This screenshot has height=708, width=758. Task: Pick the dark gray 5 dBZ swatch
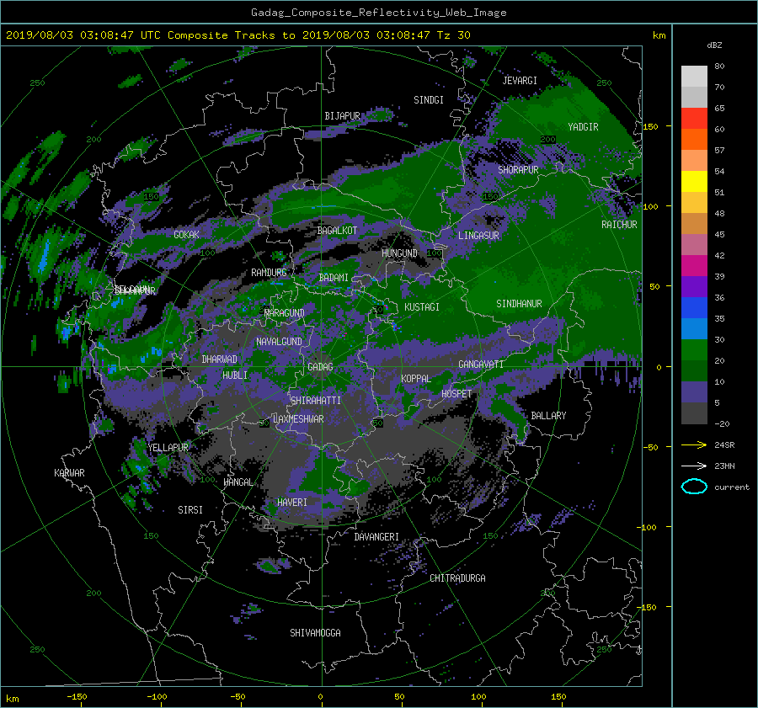pyautogui.click(x=694, y=413)
